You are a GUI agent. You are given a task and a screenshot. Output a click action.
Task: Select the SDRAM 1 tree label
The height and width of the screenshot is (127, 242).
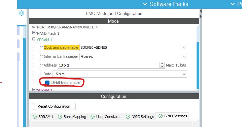click(x=45, y=40)
